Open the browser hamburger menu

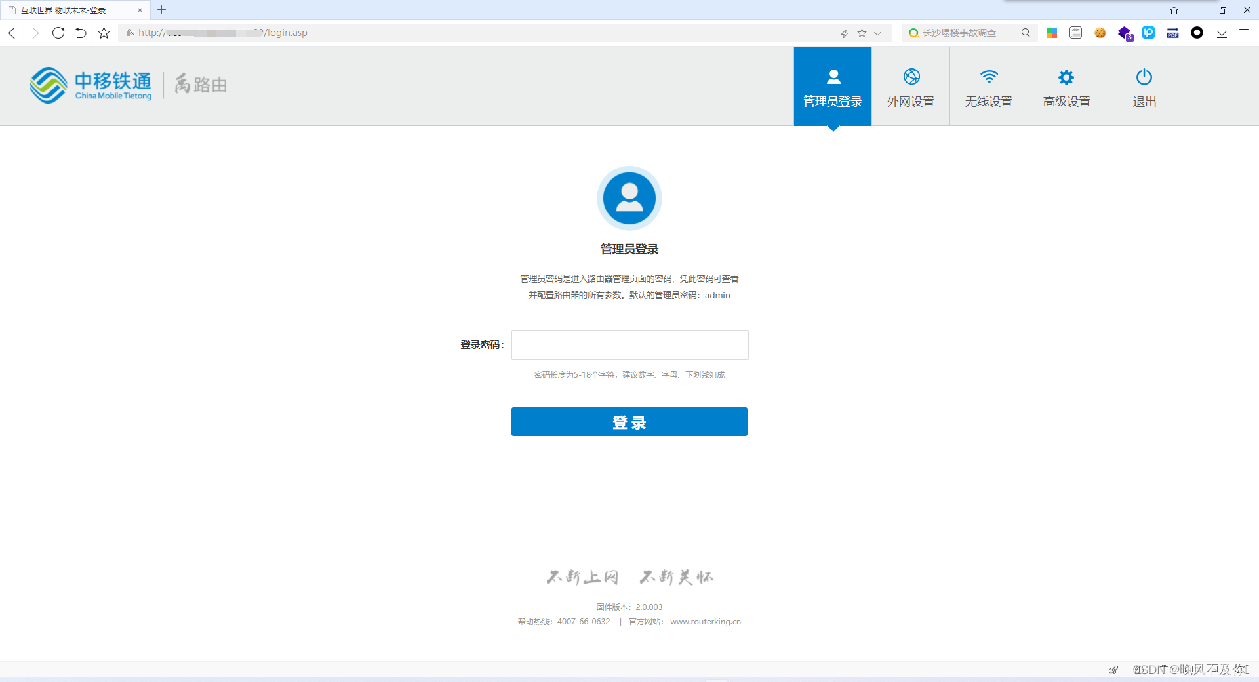[x=1244, y=33]
